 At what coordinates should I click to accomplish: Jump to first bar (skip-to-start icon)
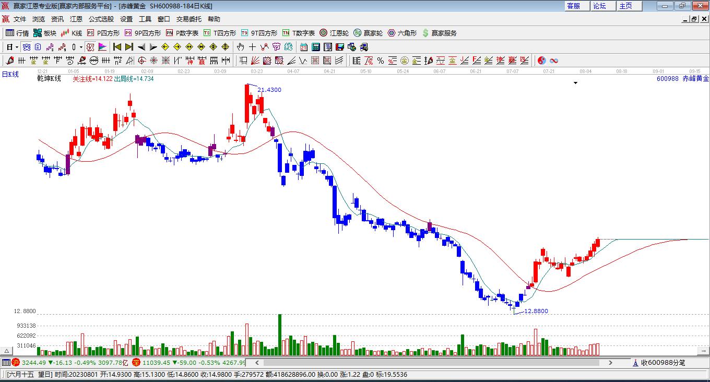(x=117, y=47)
